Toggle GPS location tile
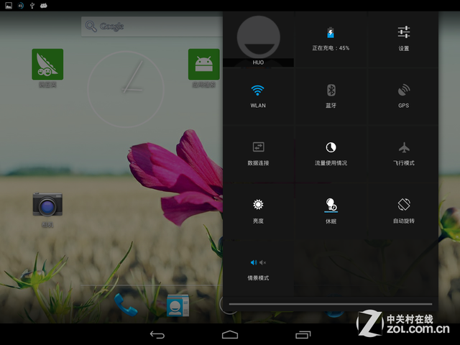Screen dimensions: 460x345 click(403, 95)
